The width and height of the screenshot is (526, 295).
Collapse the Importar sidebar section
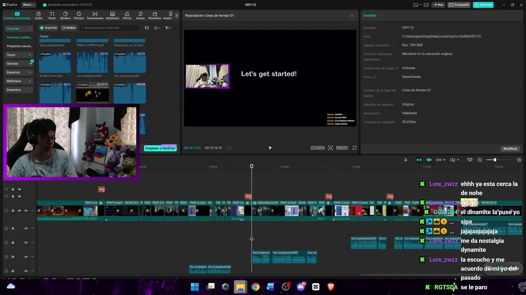(x=19, y=29)
